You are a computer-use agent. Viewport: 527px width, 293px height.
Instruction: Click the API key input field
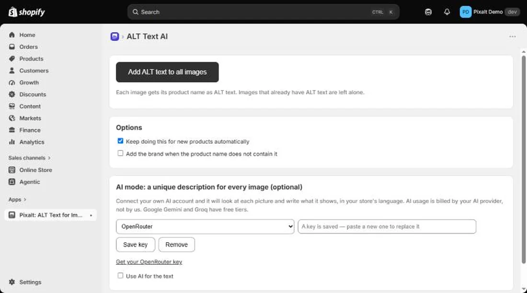(387, 226)
